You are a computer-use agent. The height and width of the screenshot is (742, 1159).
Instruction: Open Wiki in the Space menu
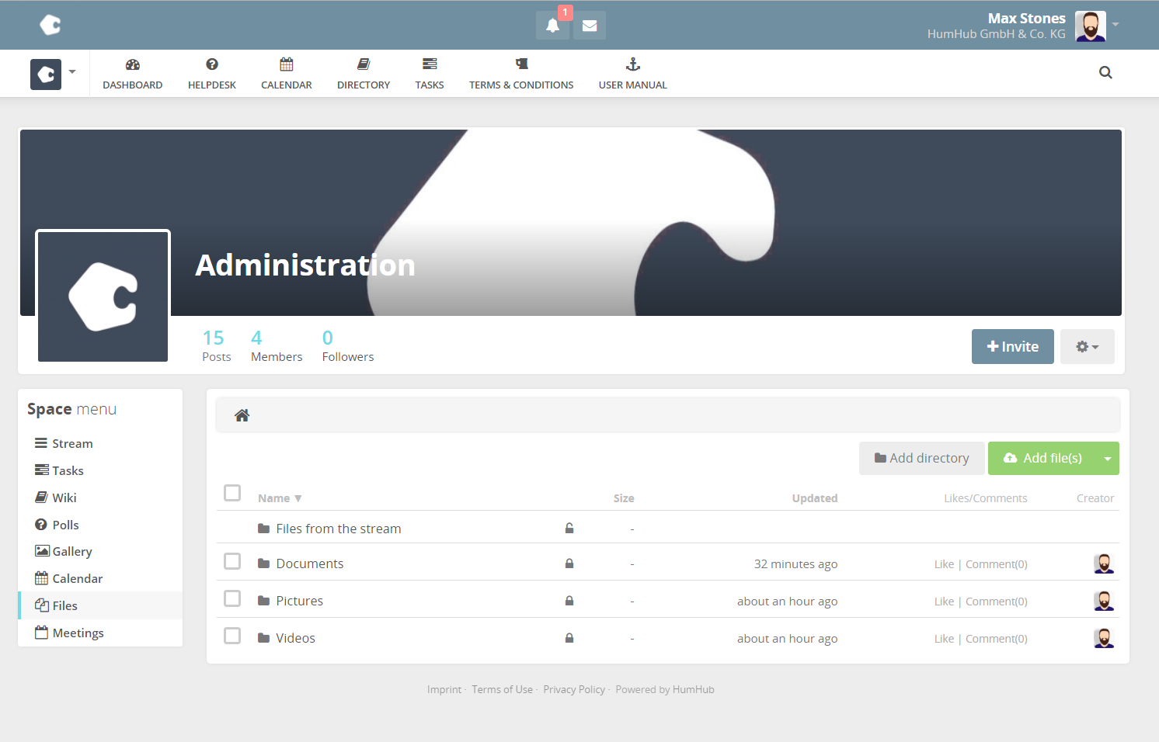[x=64, y=498]
